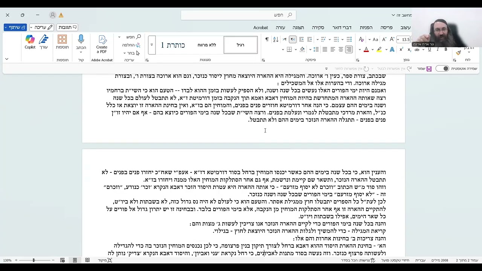Toggle Italic formatting
482x271 pixels.
click(438, 49)
